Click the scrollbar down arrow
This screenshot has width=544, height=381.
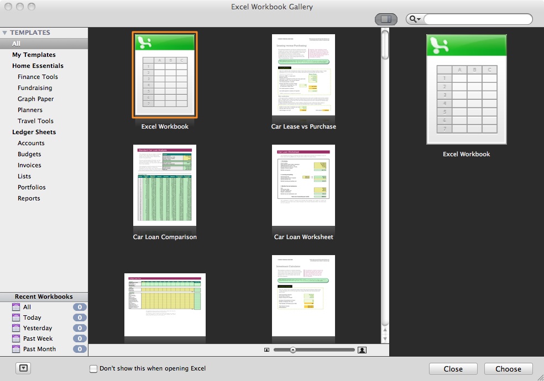[385, 338]
